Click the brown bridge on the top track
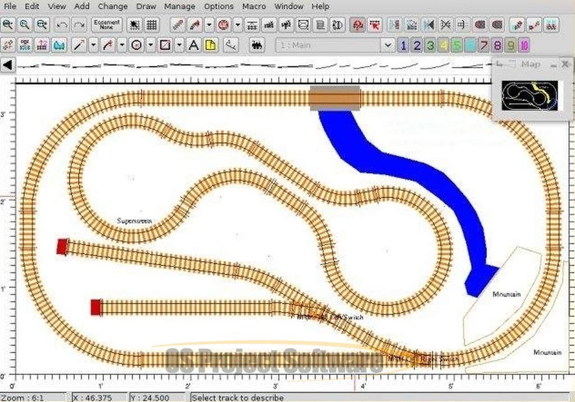 (335, 98)
